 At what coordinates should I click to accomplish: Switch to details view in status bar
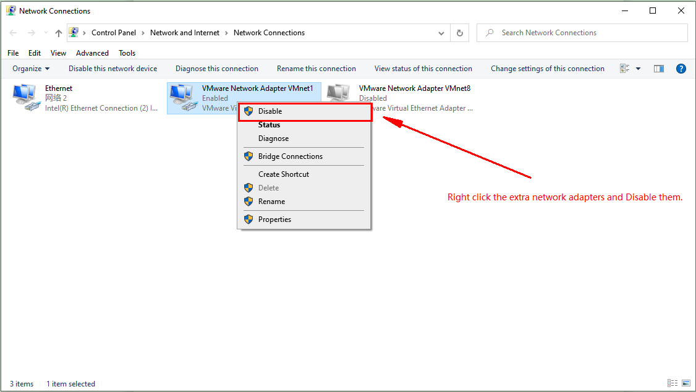click(673, 383)
